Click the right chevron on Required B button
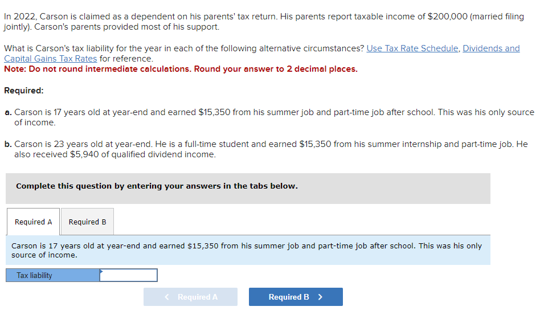544x335 pixels. point(320,296)
